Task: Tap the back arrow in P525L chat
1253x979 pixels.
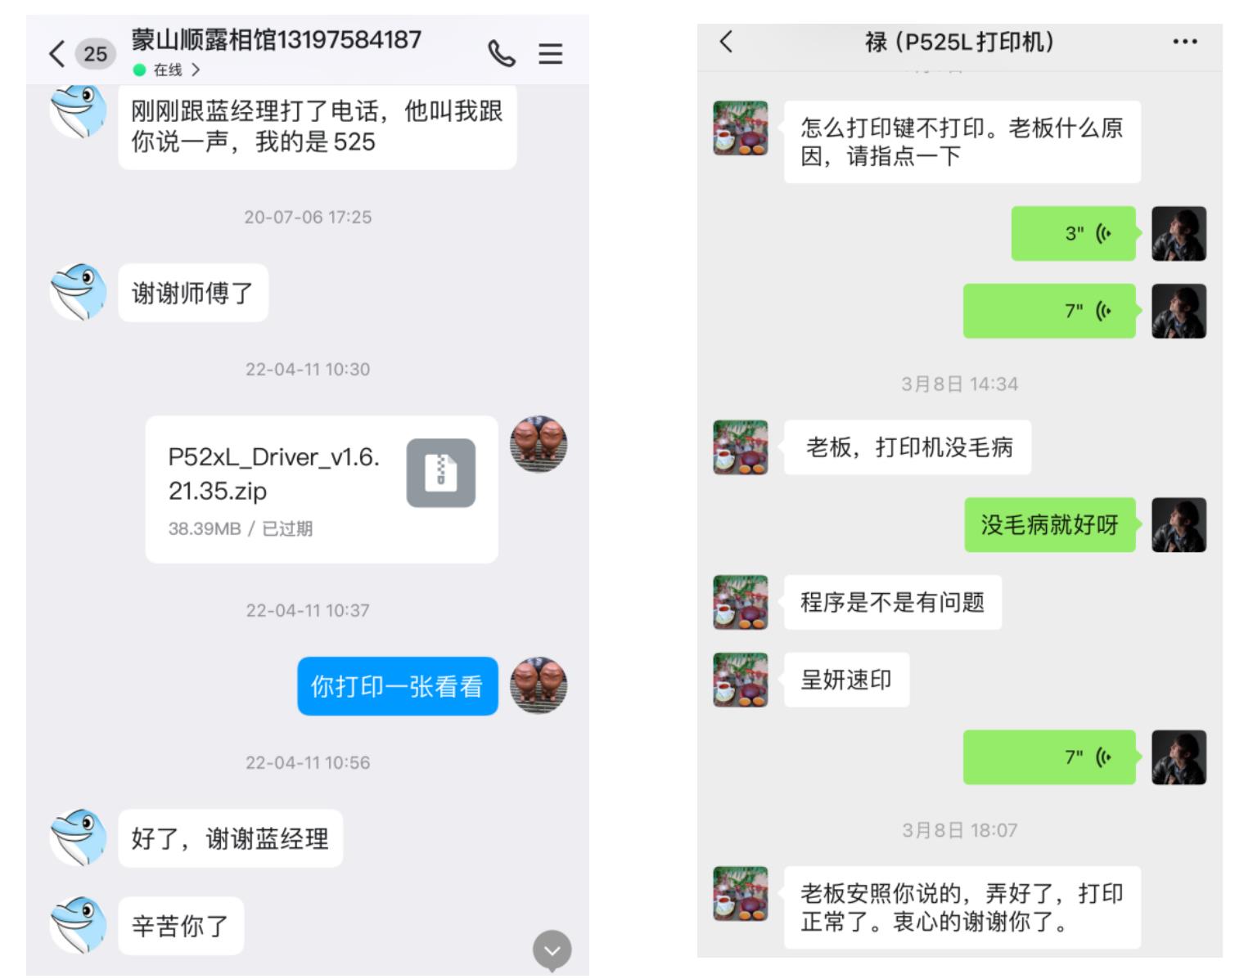Action: 726,41
